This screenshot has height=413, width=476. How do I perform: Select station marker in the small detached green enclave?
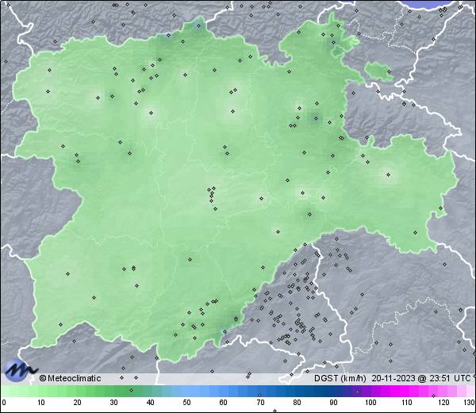tap(389, 72)
